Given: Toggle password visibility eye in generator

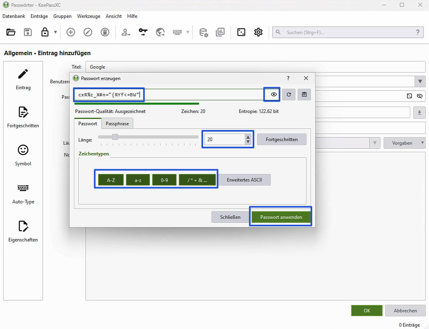Looking at the screenshot, I should (x=273, y=95).
